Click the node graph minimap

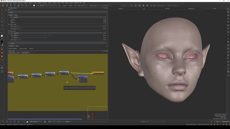(x=98, y=113)
